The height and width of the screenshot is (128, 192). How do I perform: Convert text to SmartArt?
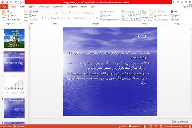[x=110, y=20]
